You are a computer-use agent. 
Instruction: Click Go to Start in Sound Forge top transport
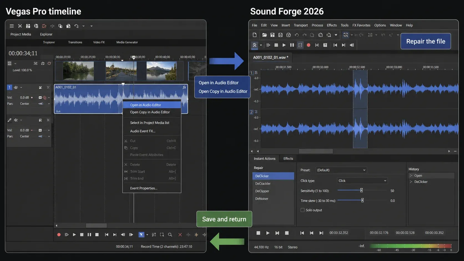[335, 45]
